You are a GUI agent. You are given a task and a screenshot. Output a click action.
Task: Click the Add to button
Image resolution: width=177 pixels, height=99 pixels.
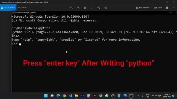click(22, 8)
